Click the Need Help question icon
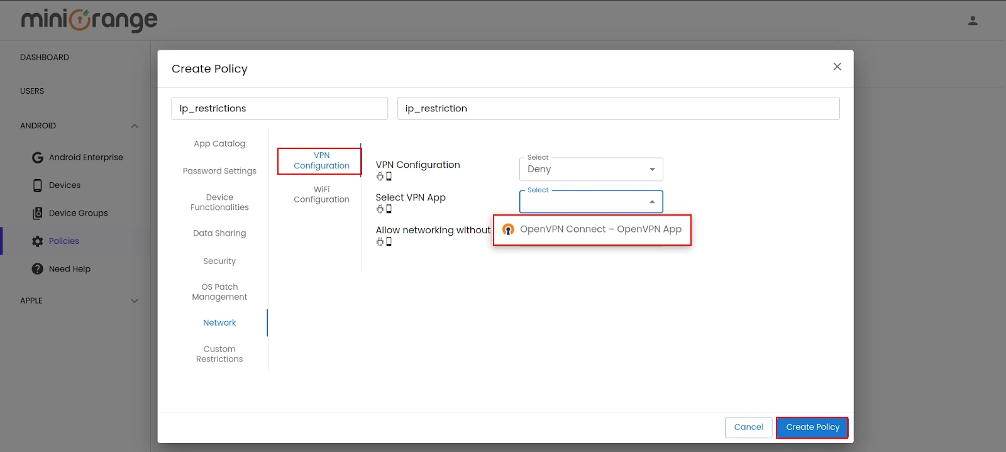 pos(38,269)
